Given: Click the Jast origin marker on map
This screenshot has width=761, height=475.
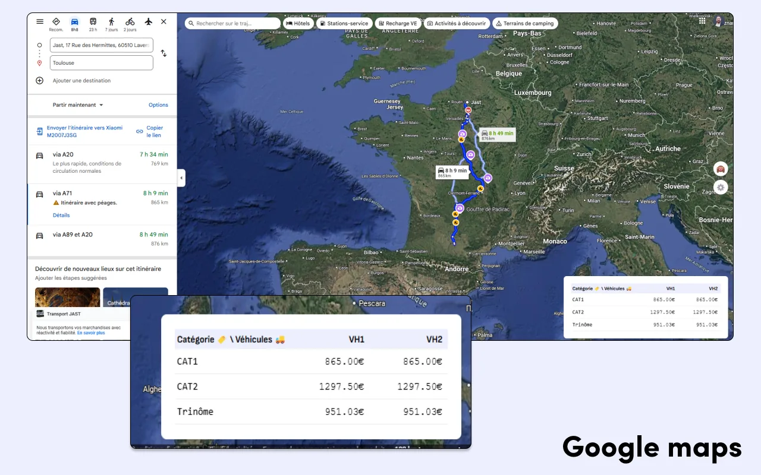Looking at the screenshot, I should (467, 102).
